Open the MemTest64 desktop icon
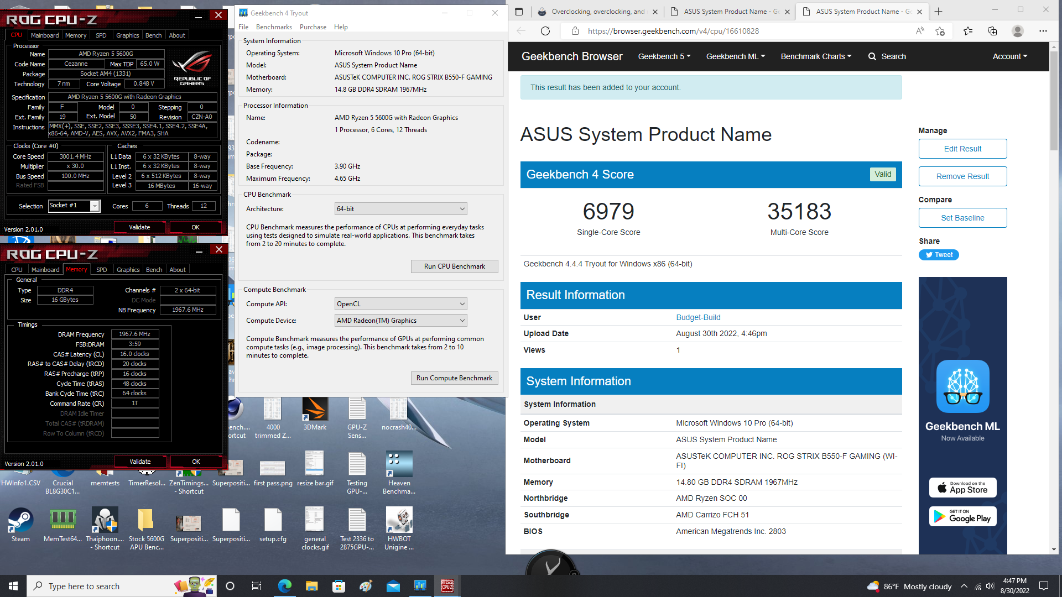Screen dimensions: 1062x597 [63, 525]
